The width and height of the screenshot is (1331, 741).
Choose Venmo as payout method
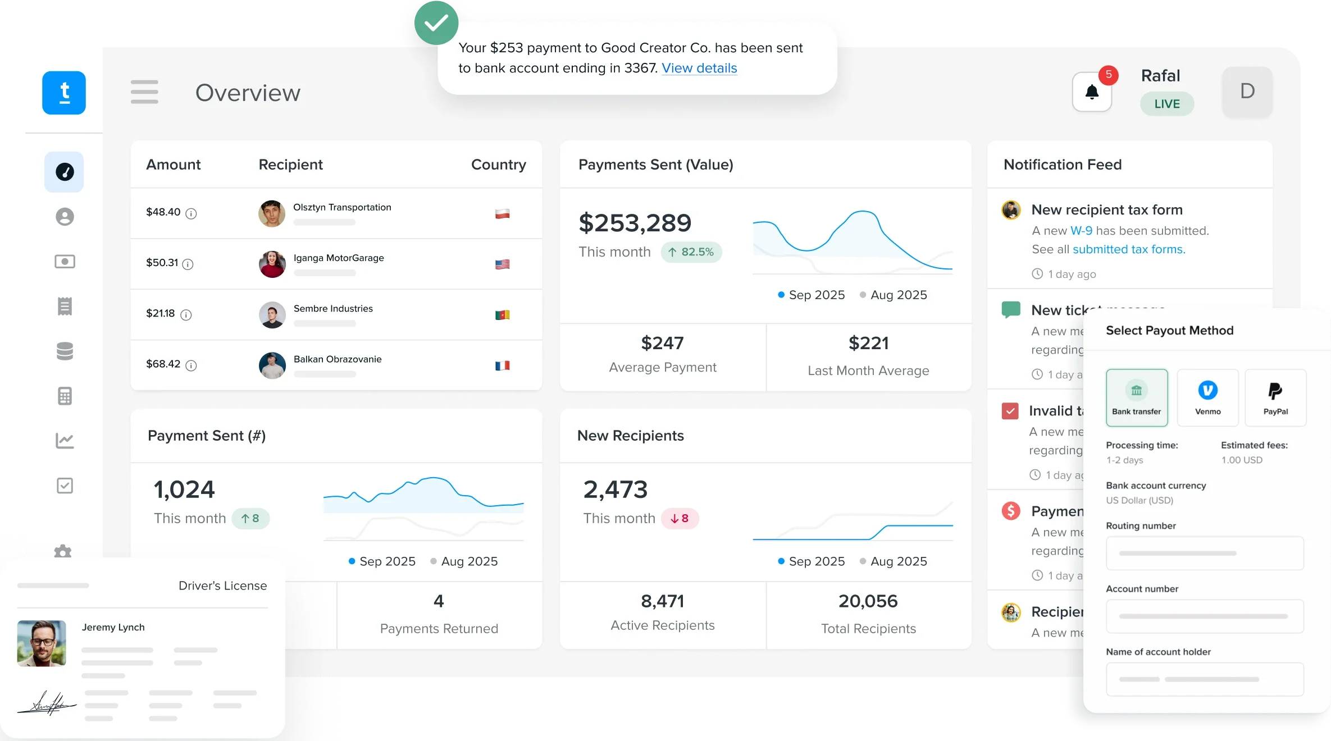[x=1207, y=397]
